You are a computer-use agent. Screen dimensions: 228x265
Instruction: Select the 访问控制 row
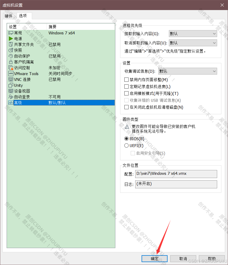click(61, 68)
